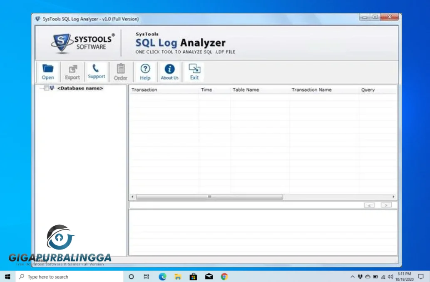Image resolution: width=430 pixels, height=282 pixels.
Task: Click the Export toolbar icon
Action: pyautogui.click(x=72, y=72)
